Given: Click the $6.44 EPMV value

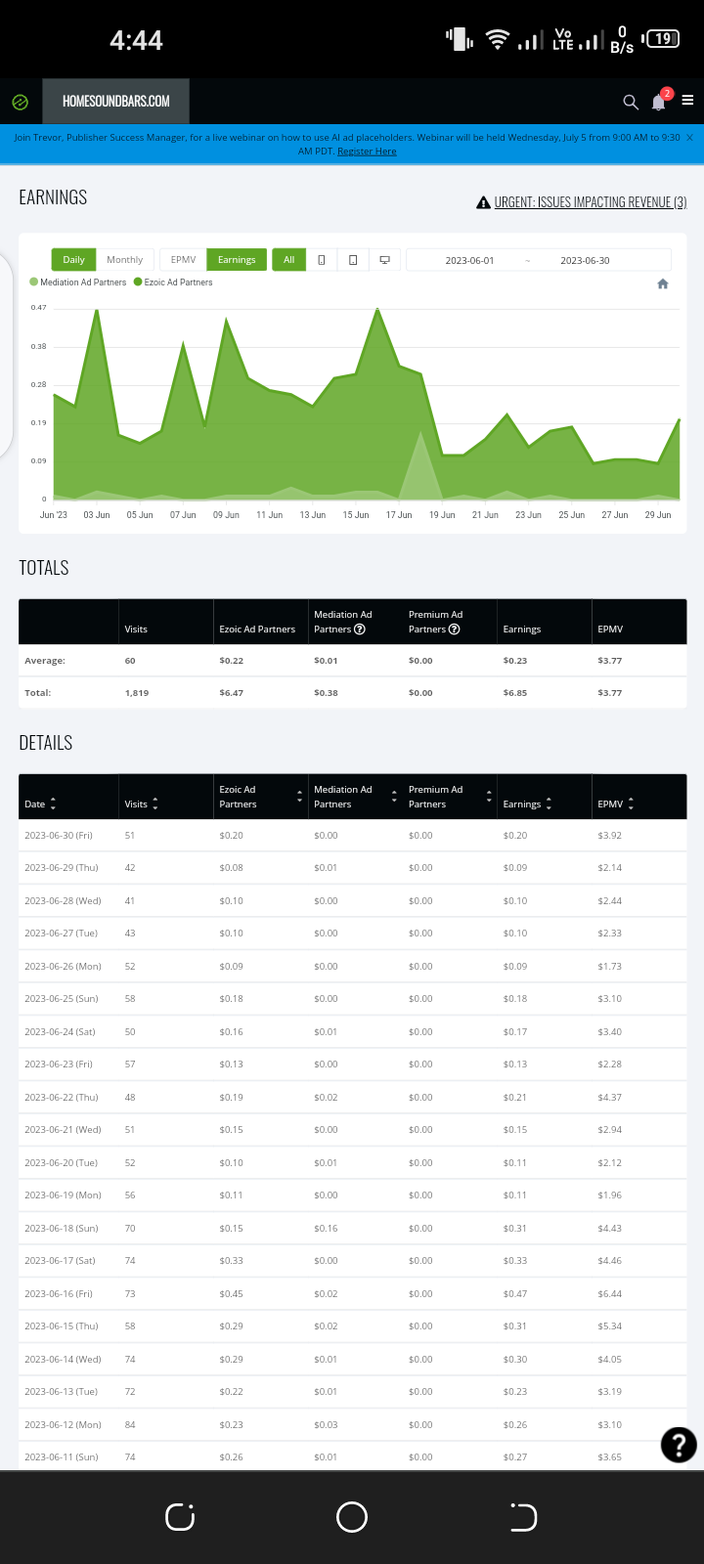Looking at the screenshot, I should [x=610, y=1294].
